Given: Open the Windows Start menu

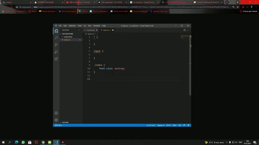Looking at the screenshot, I should coord(3,142).
